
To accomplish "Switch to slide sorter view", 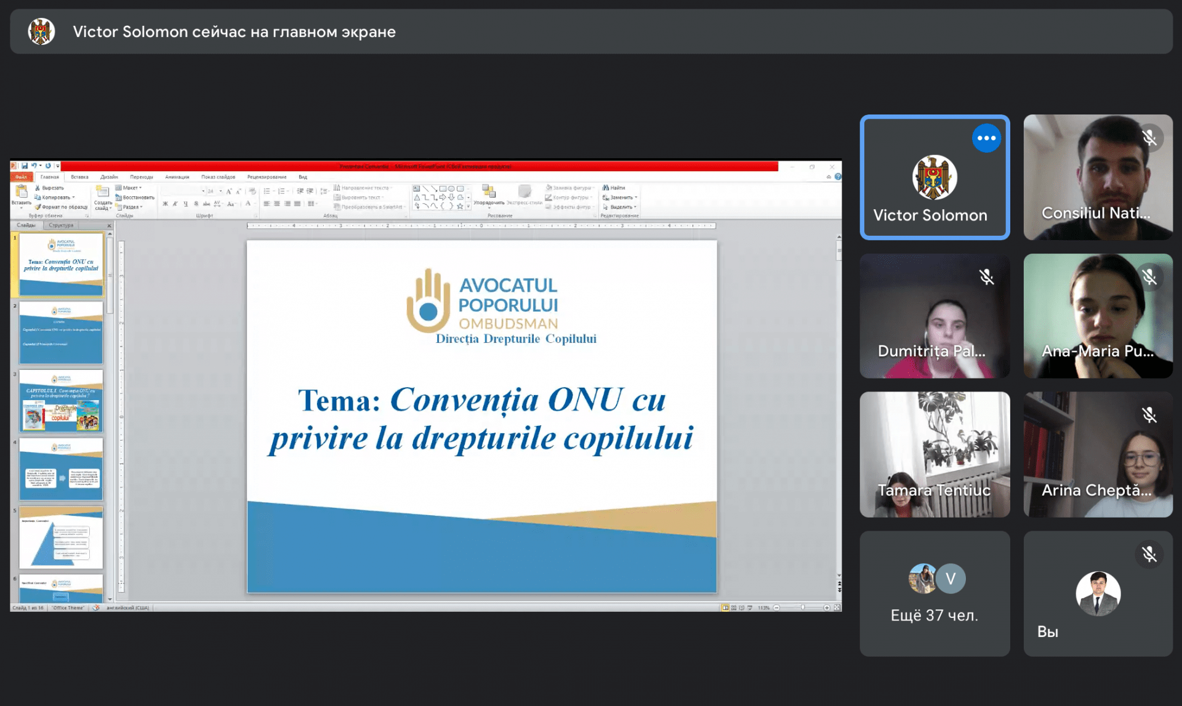I will click(x=734, y=608).
